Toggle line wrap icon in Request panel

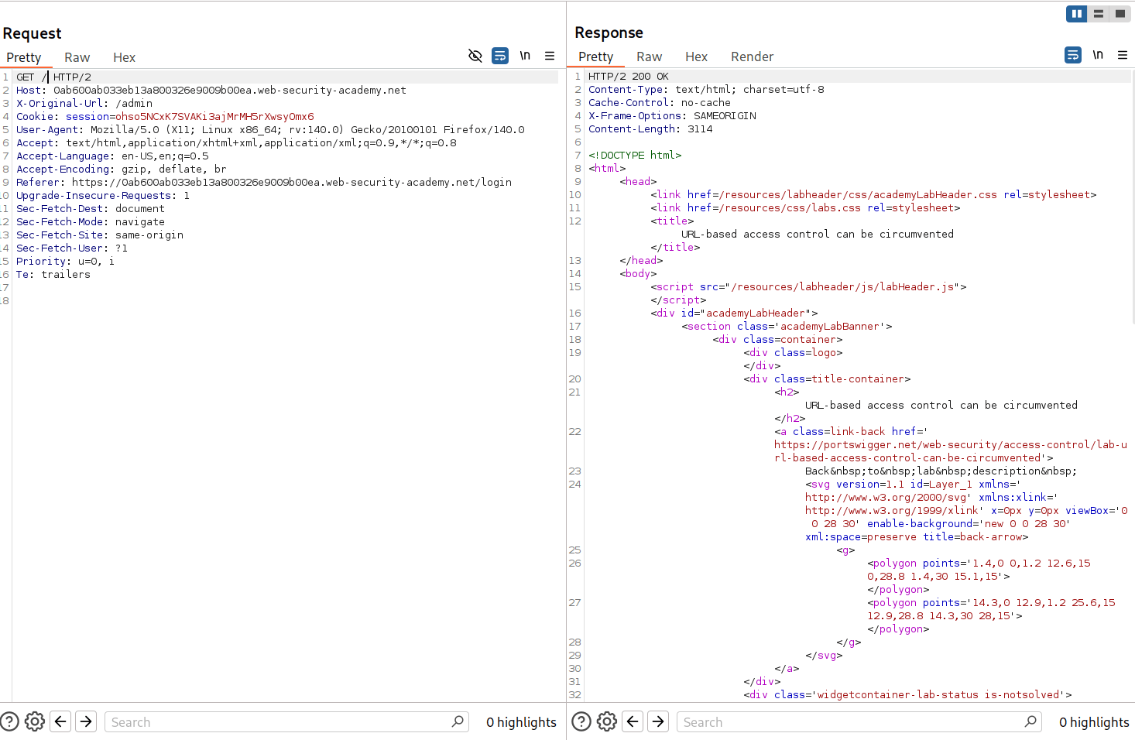500,56
